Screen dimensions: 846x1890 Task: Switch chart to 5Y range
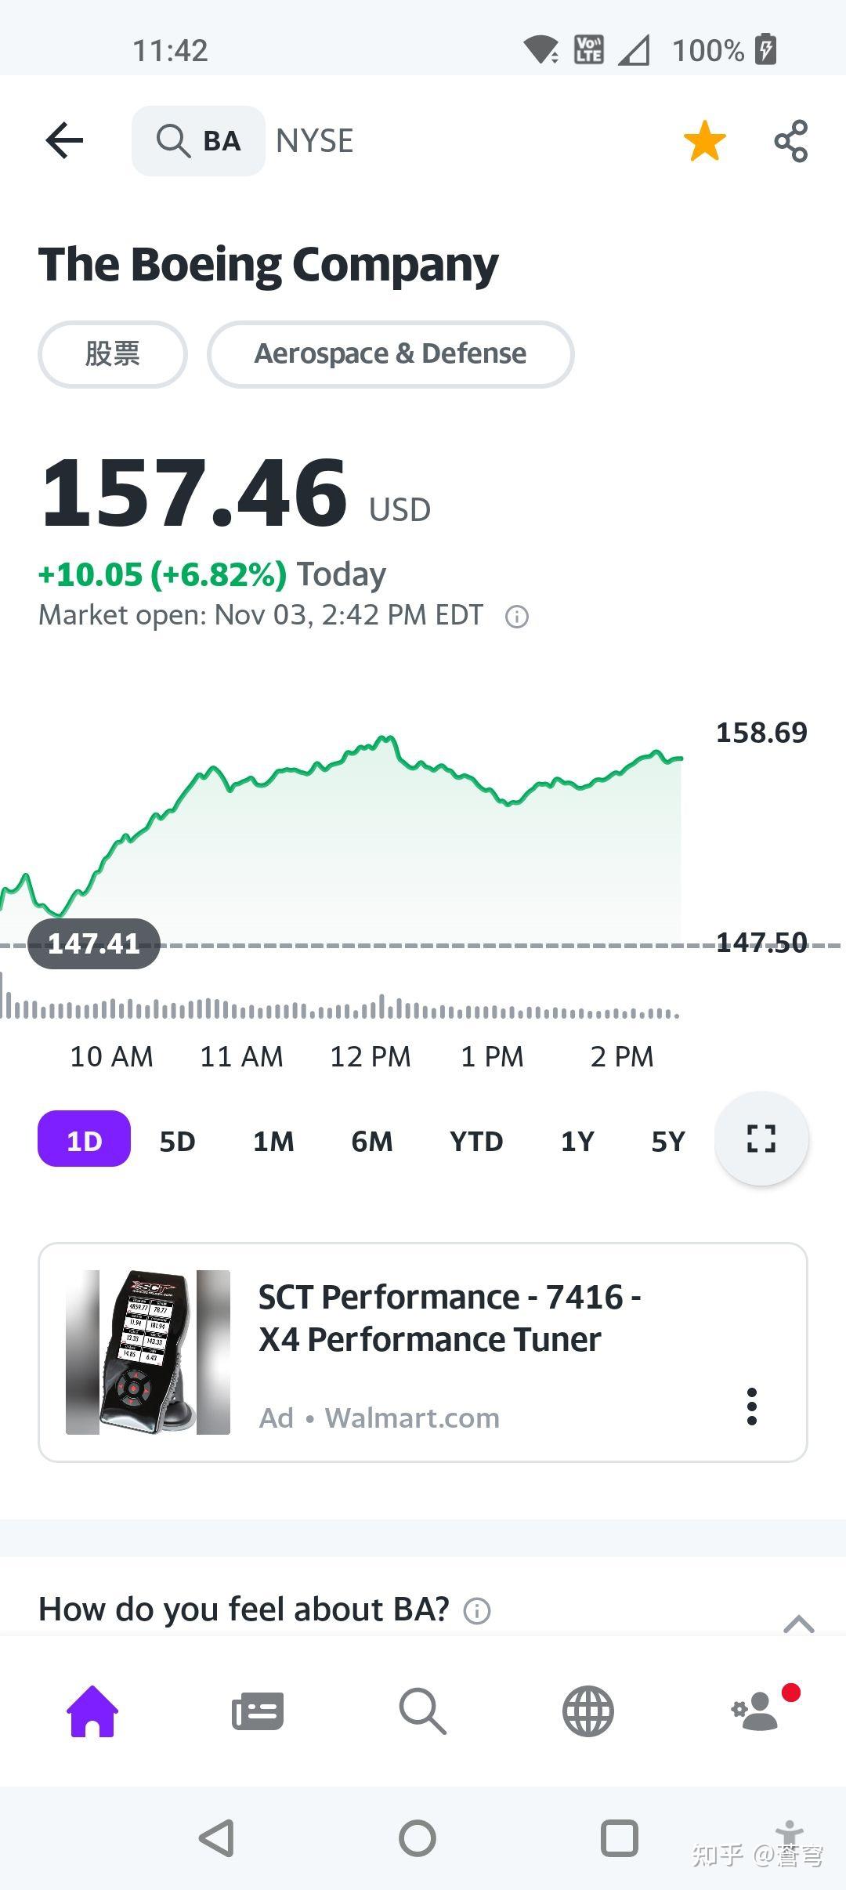pyautogui.click(x=668, y=1141)
